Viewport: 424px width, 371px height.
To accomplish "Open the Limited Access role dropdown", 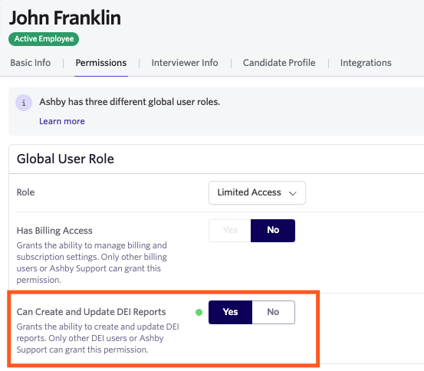I will [257, 192].
